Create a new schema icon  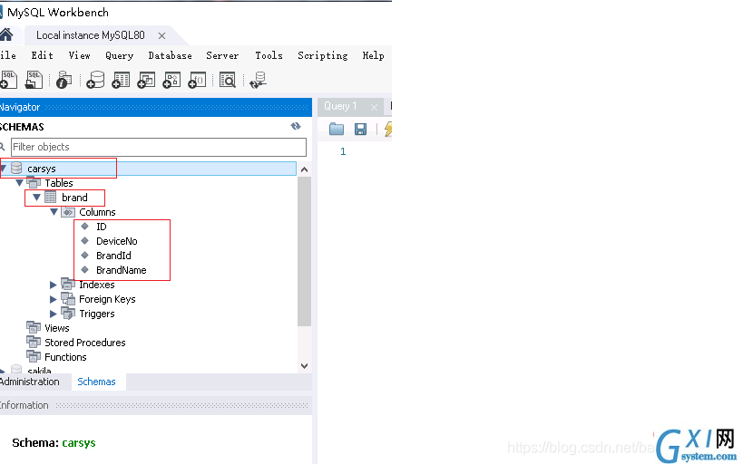coord(95,80)
